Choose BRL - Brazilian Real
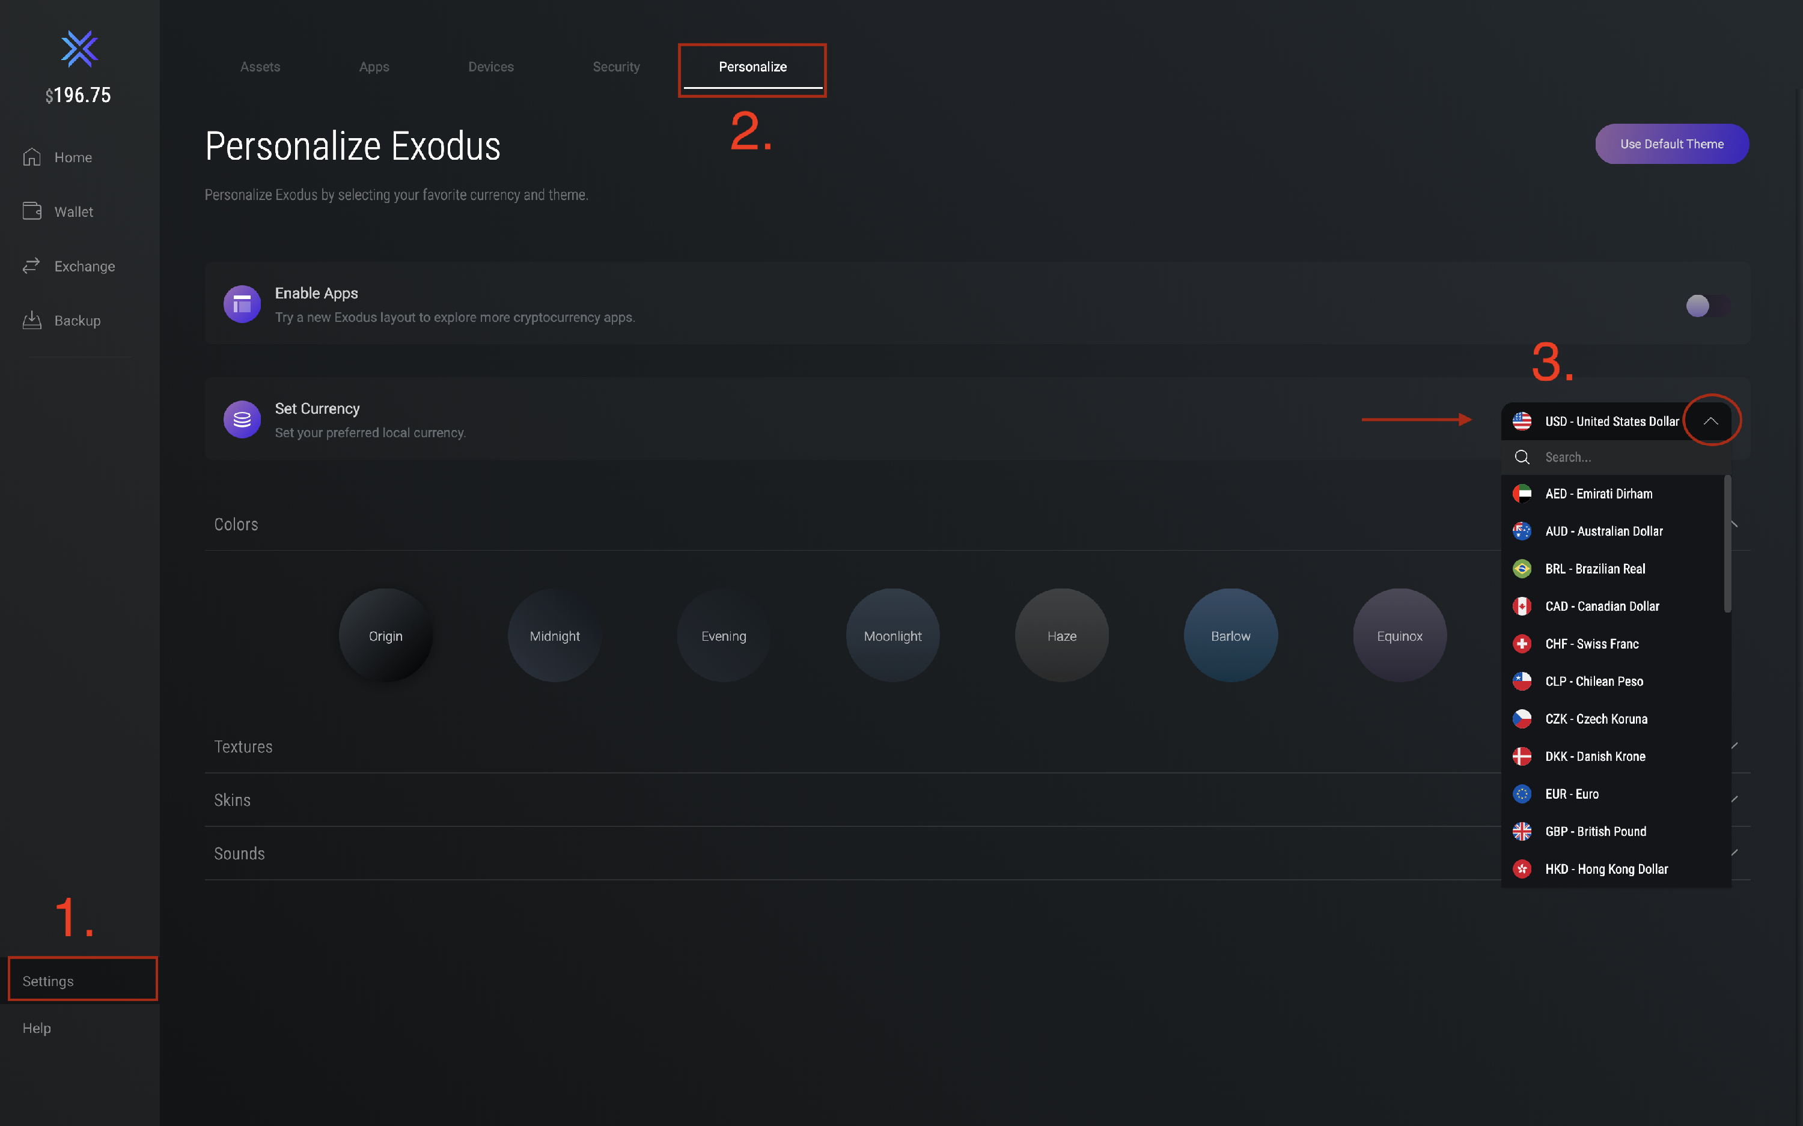 click(1614, 568)
